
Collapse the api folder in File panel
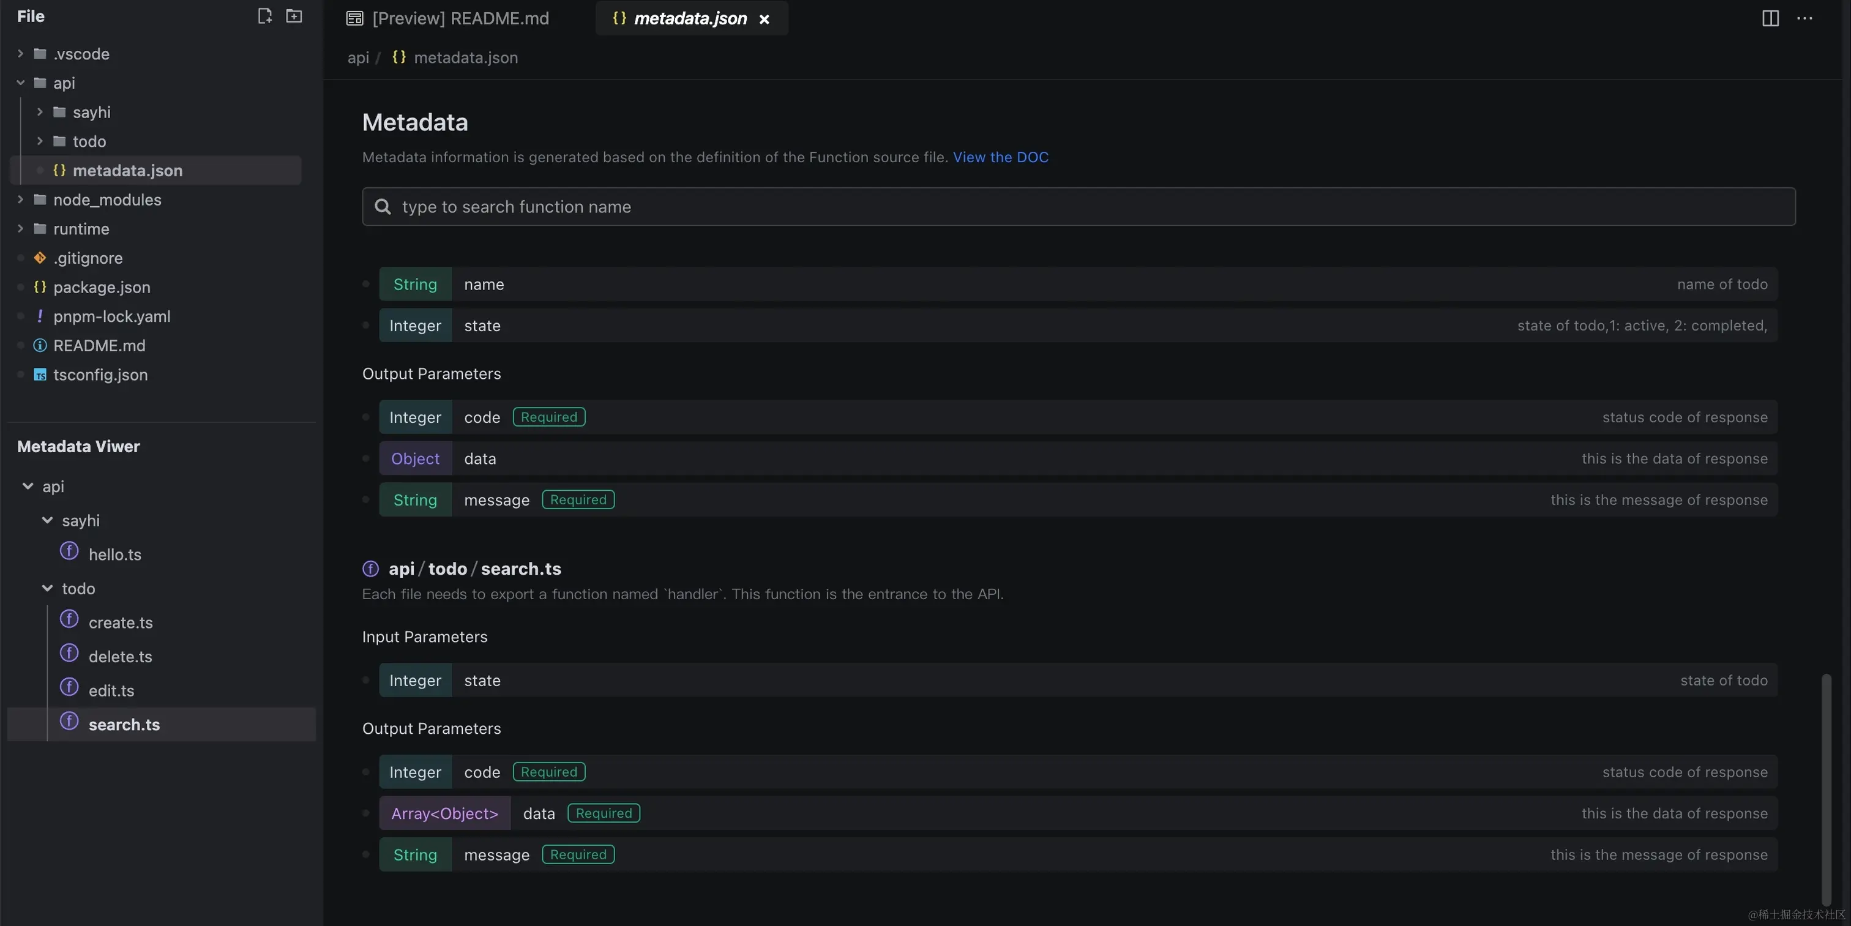[x=20, y=83]
